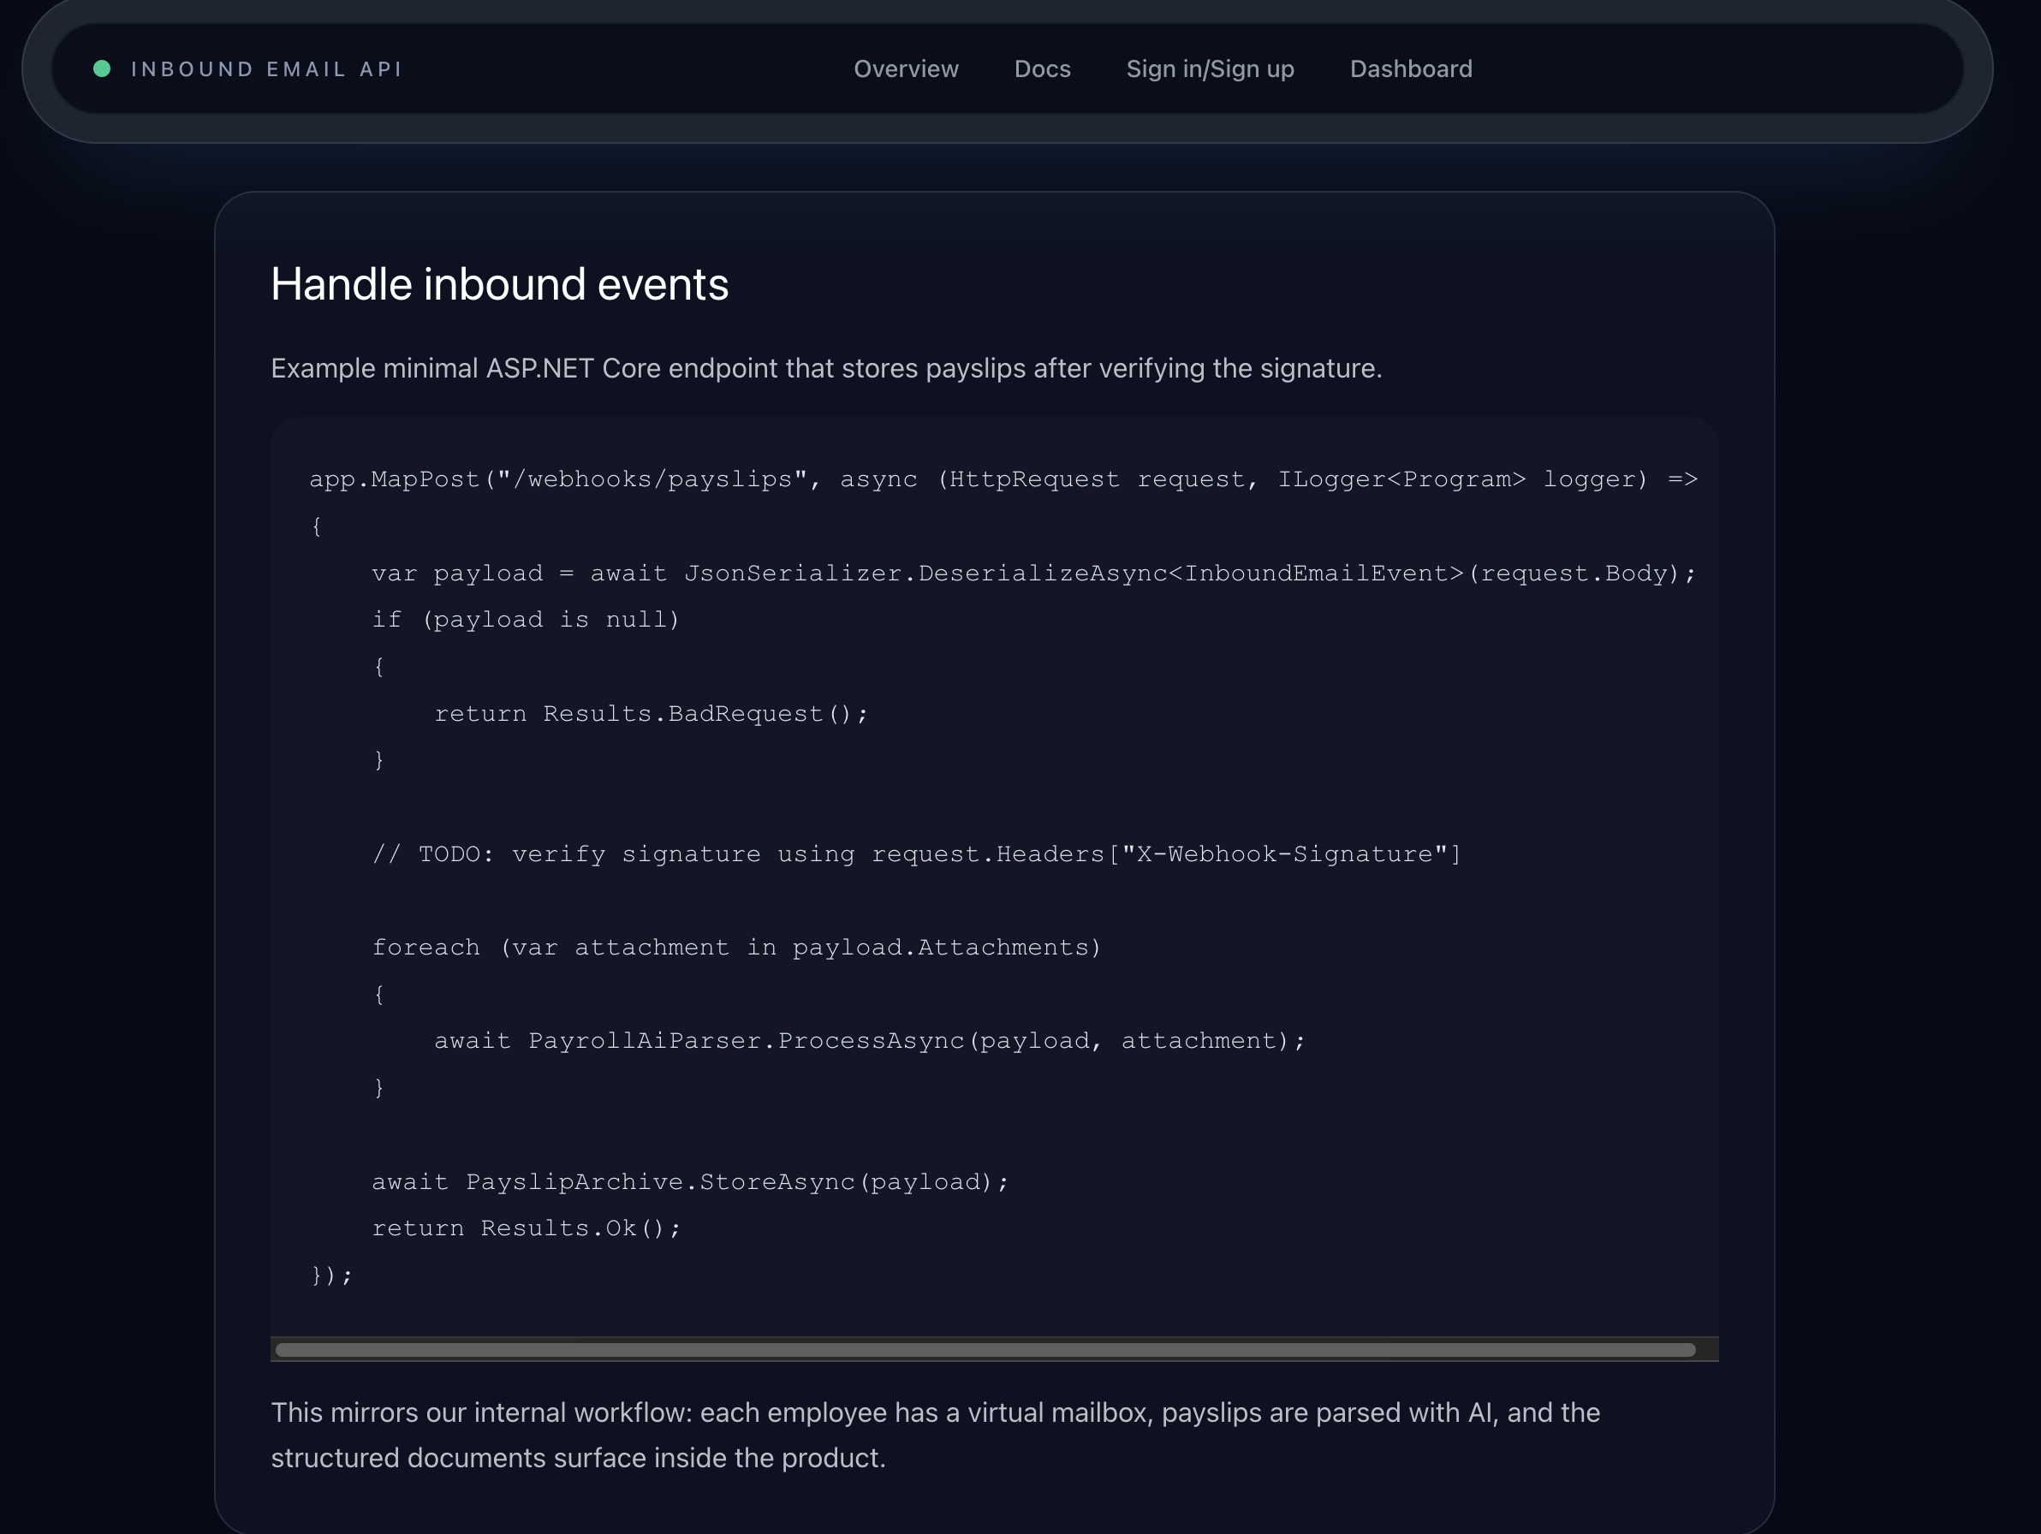Screen dimensions: 2041x1534
Task: Go to the Overview page
Action: pos(905,69)
